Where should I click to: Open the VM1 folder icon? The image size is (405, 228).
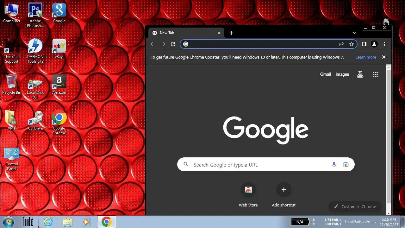(11, 121)
